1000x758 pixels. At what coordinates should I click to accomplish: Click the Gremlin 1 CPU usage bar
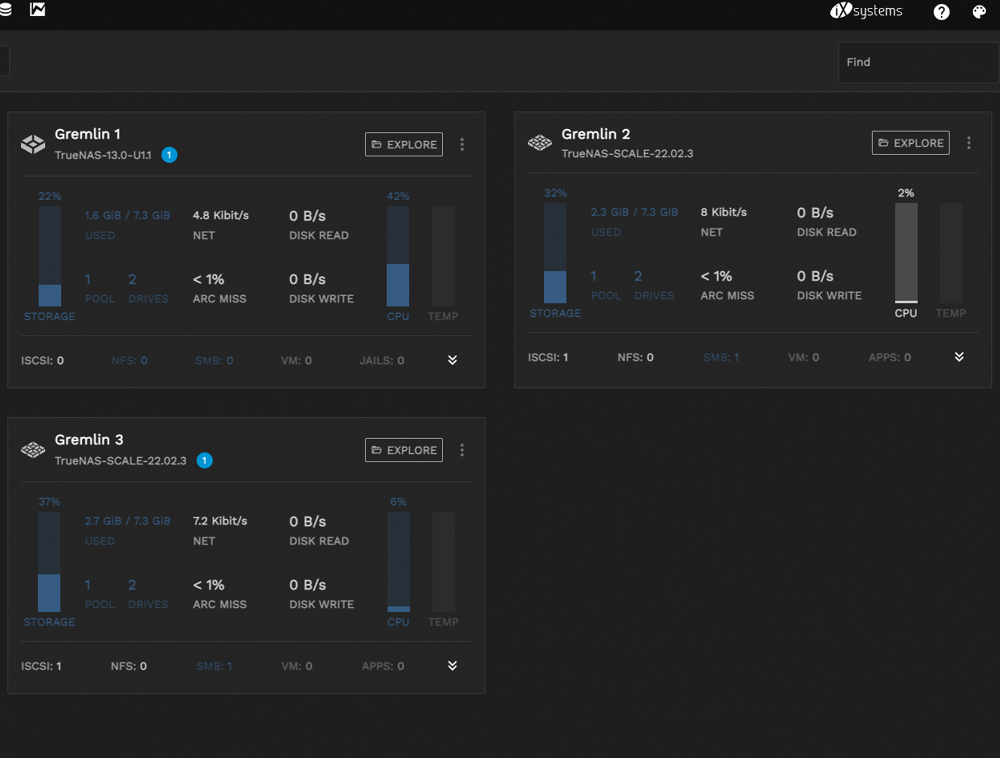click(x=398, y=256)
